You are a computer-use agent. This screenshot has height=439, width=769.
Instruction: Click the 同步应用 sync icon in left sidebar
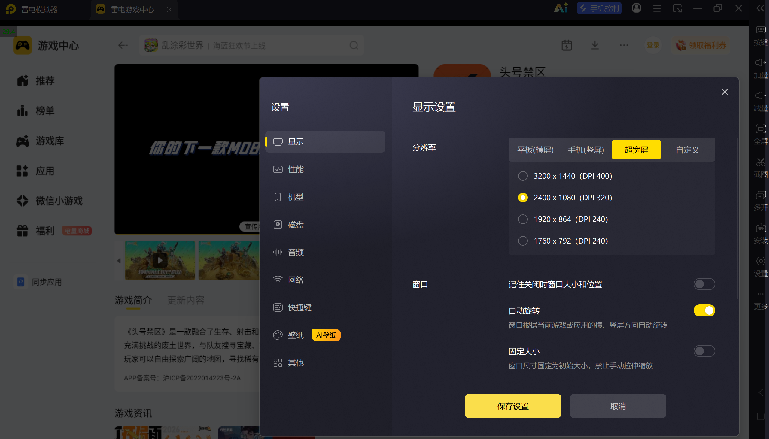[21, 282]
